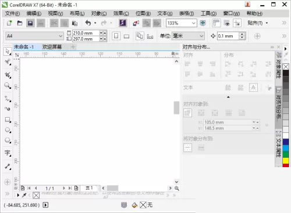This screenshot has height=213, width=291.
Task: Toggle text bounding box alignment (A)
Action: tap(253, 88)
